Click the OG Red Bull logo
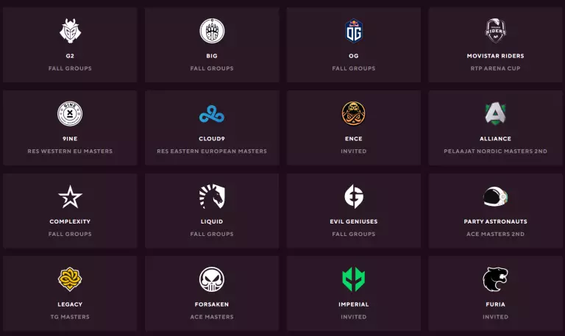 (353, 31)
